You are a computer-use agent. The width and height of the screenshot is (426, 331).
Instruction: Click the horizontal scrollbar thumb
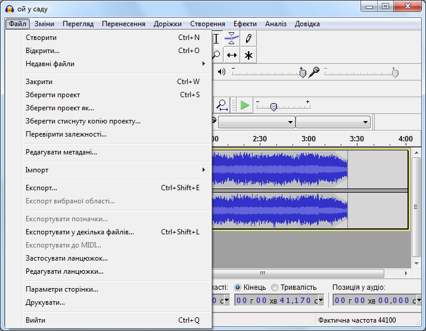coord(298,273)
